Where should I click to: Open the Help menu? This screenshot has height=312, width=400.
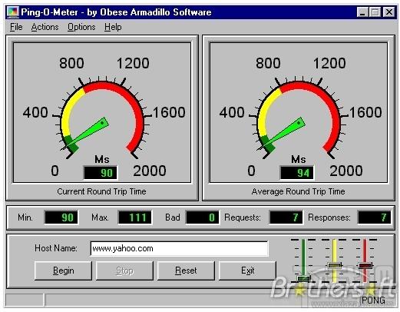pyautogui.click(x=113, y=27)
